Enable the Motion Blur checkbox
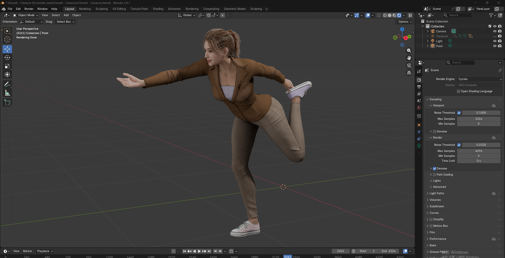The width and height of the screenshot is (505, 258). click(x=431, y=226)
